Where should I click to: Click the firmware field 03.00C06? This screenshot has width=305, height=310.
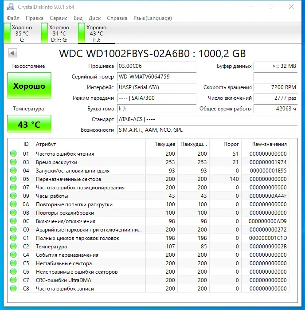156,66
